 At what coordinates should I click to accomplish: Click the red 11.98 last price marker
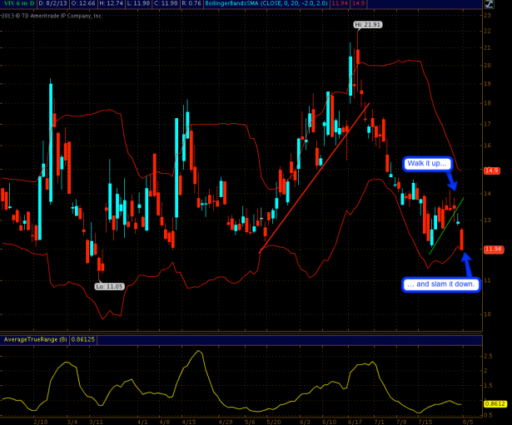[x=493, y=249]
